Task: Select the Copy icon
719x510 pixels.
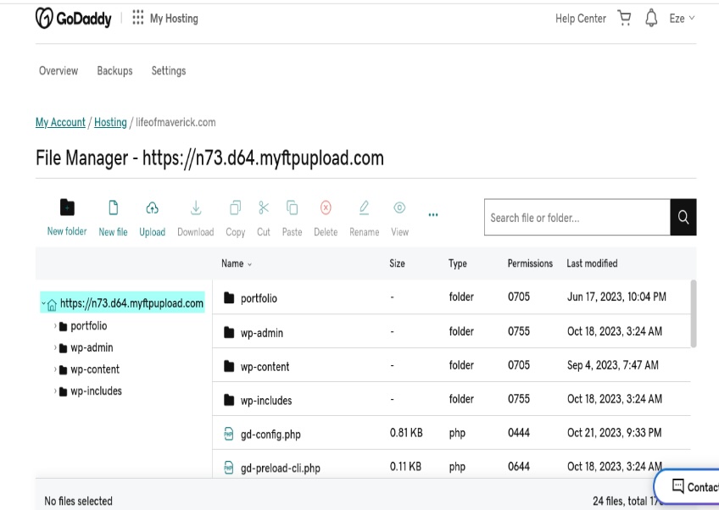Action: [x=234, y=206]
